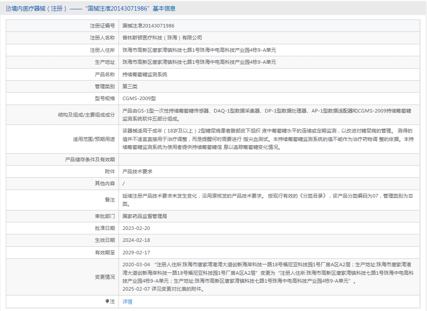Click the page title 境内医疗器械（注册）基本信息
Image resolution: width=427 pixels, height=311 pixels.
click(93, 9)
